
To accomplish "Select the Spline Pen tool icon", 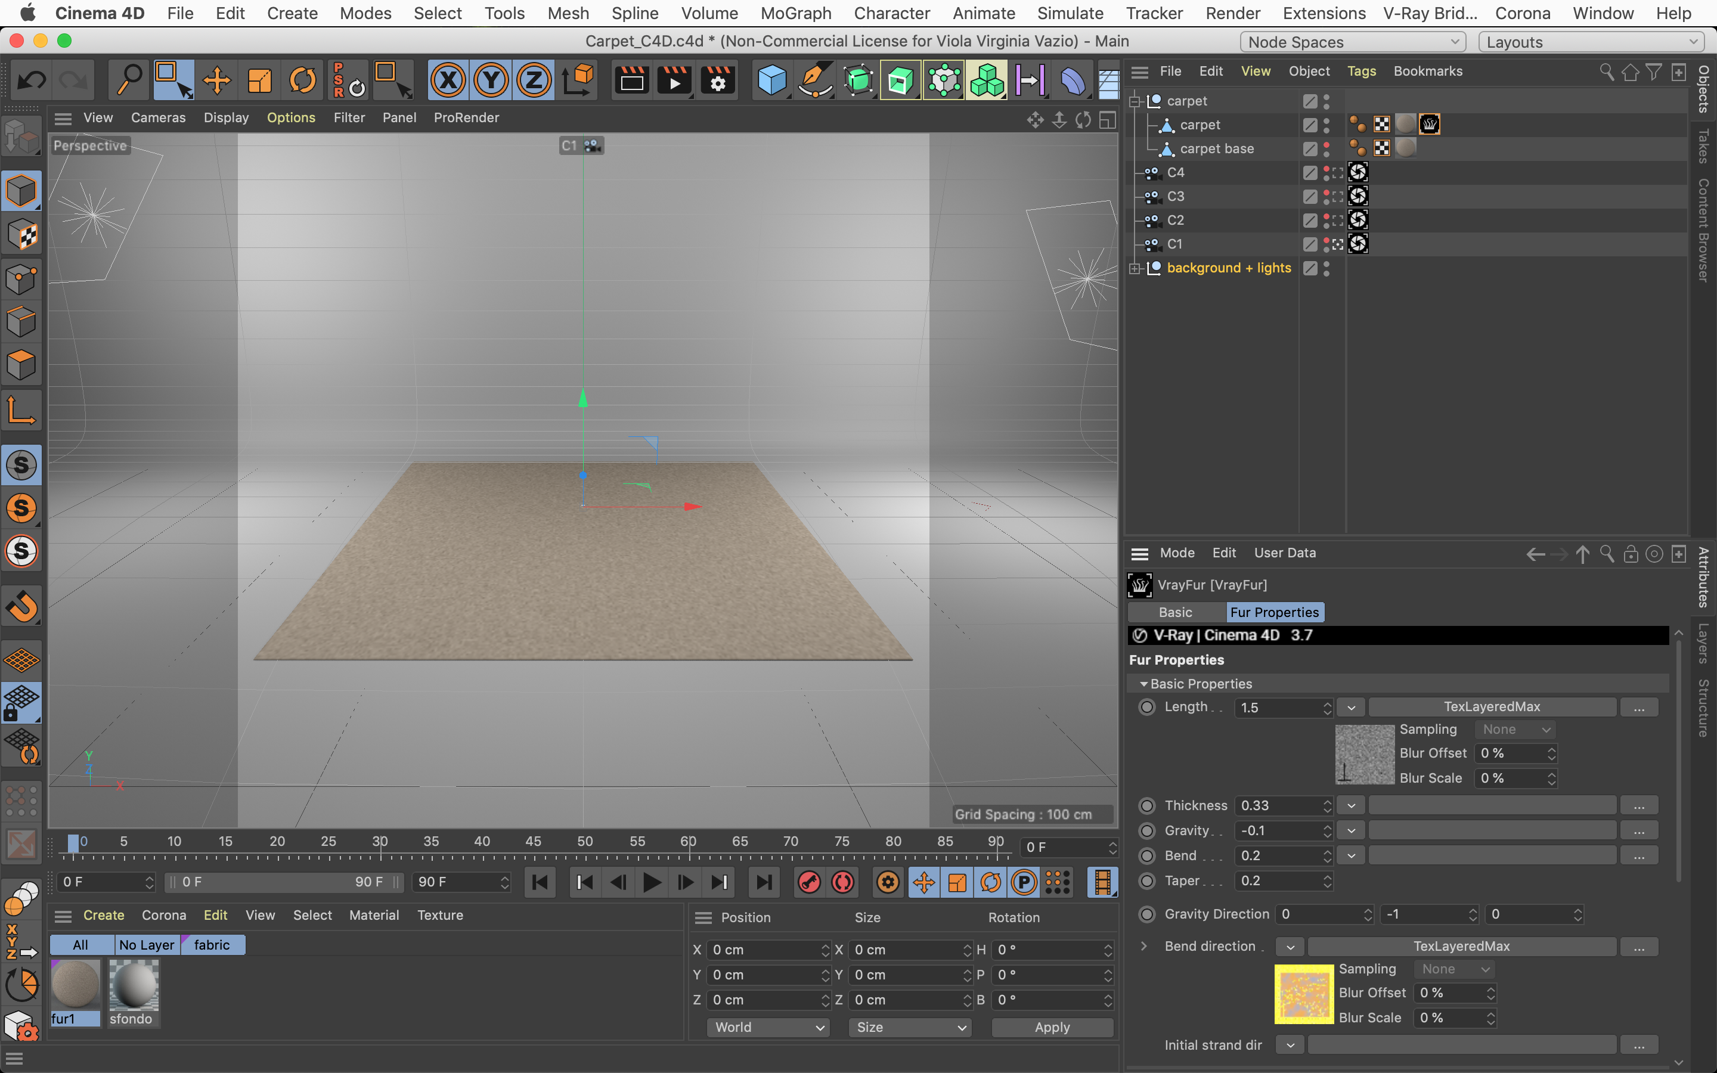I will [x=814, y=80].
